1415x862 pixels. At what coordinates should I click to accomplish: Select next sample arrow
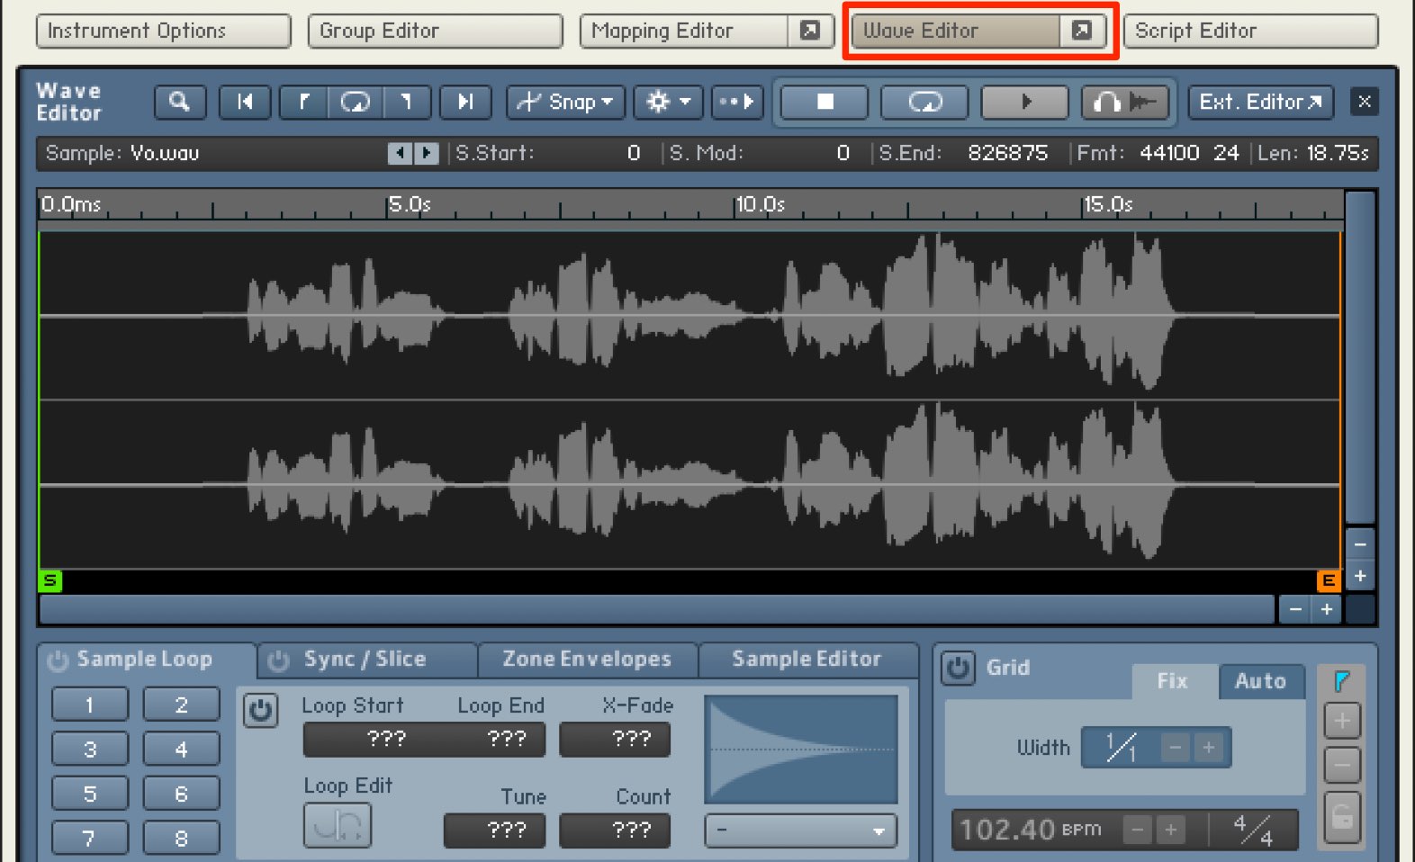[x=427, y=153]
